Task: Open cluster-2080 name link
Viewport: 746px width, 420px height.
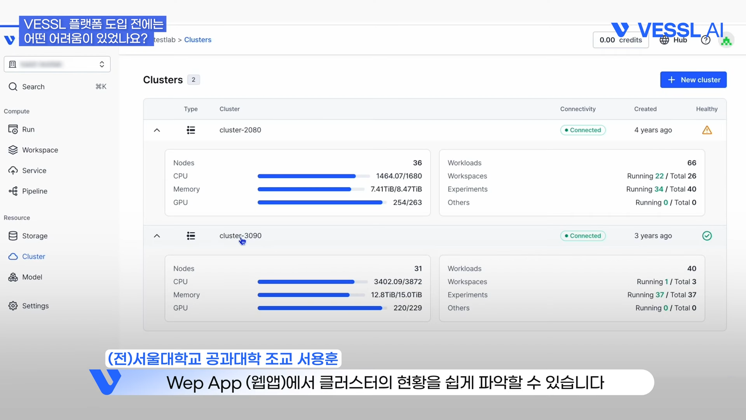Action: click(x=240, y=130)
